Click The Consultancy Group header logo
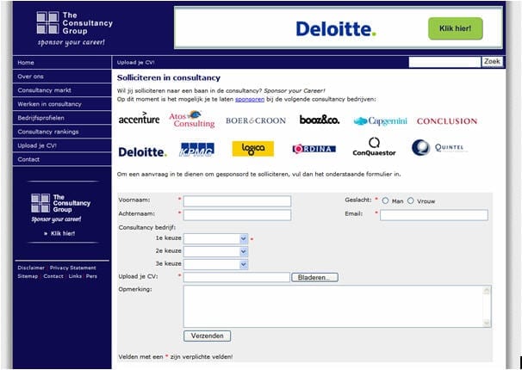The width and height of the screenshot is (522, 370). (75, 28)
